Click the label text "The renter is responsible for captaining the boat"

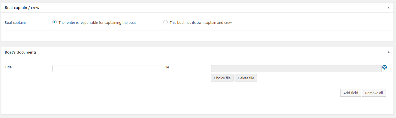tap(97, 23)
